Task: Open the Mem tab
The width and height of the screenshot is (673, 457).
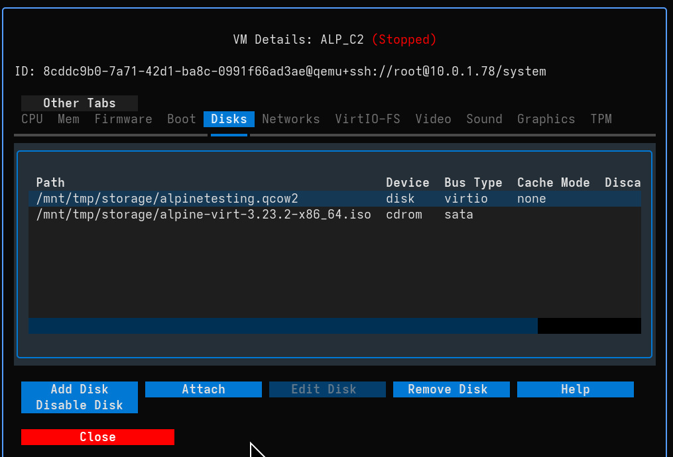Action: coord(68,119)
